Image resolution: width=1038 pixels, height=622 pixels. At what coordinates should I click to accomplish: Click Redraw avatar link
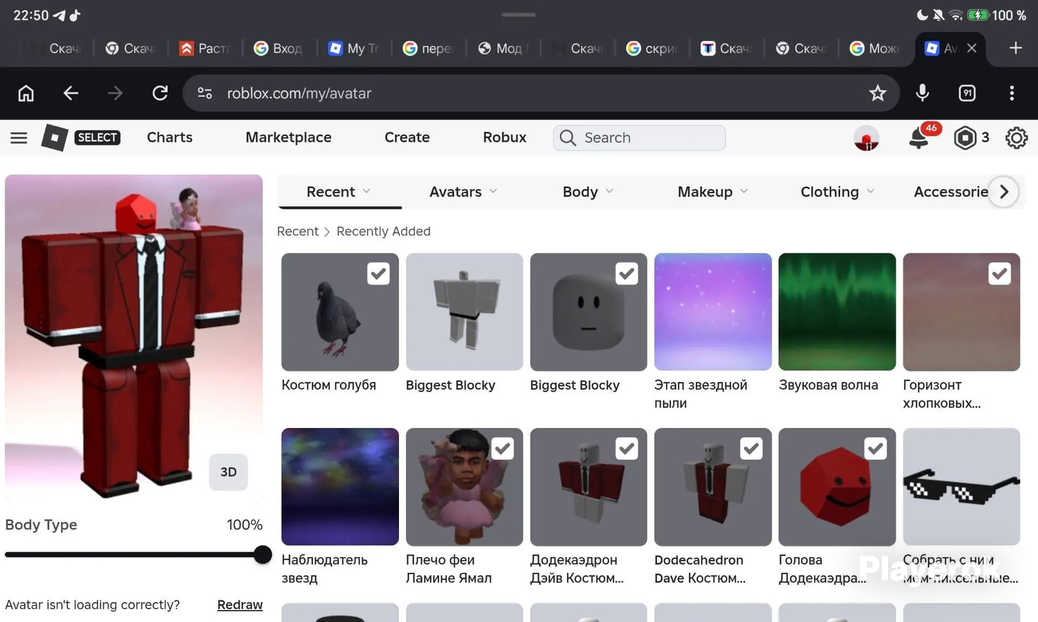[240, 605]
